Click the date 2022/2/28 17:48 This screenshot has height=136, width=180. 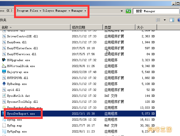84,72
